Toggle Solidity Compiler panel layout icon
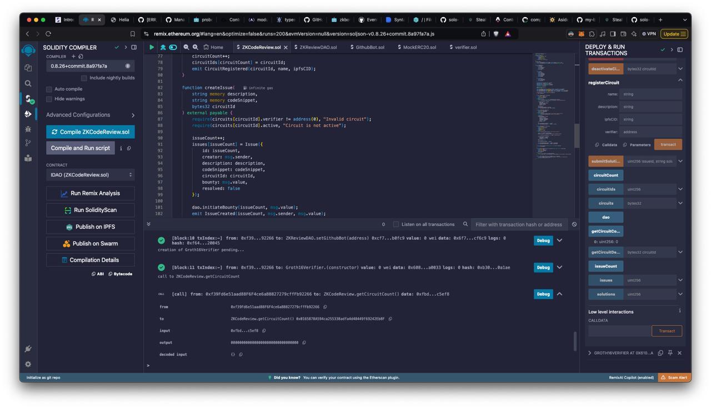 [134, 47]
